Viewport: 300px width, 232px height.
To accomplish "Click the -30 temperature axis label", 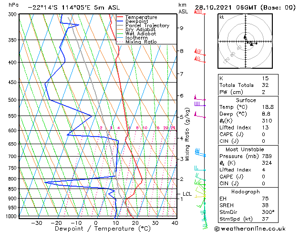I will 36,223.
